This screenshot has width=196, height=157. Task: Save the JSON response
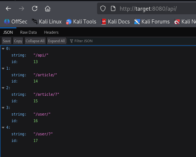(x=7, y=41)
